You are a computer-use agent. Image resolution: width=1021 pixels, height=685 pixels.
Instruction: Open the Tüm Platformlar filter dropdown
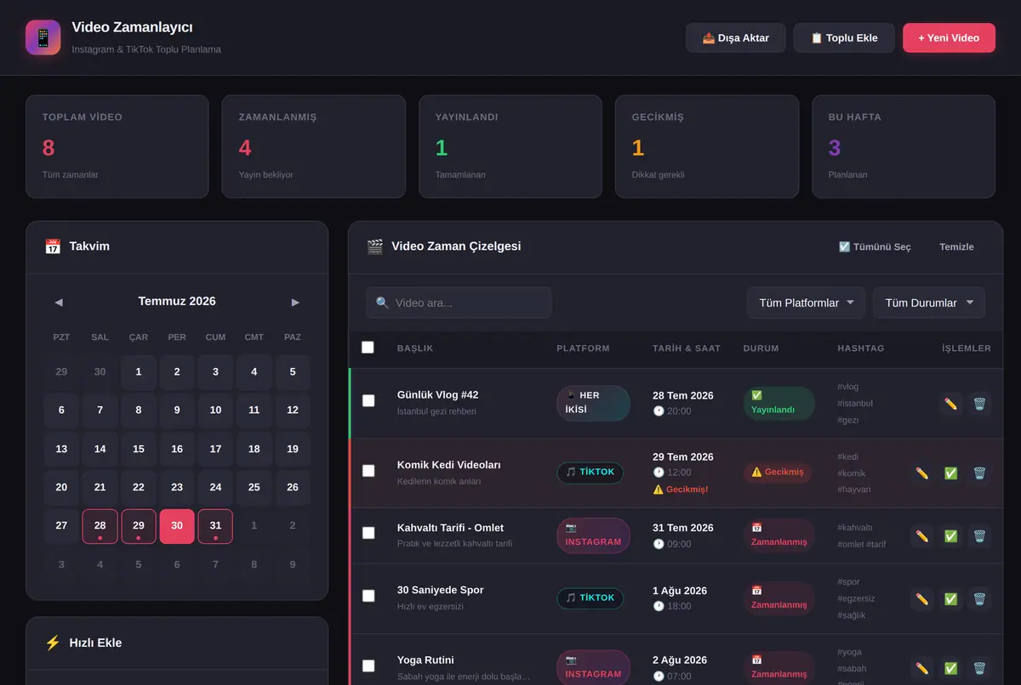click(807, 303)
